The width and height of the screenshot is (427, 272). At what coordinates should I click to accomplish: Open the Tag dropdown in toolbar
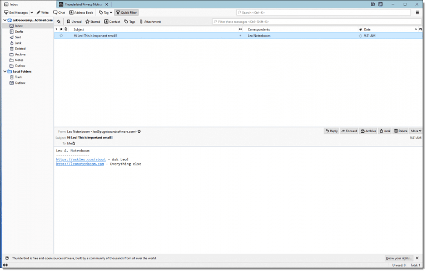(x=106, y=13)
